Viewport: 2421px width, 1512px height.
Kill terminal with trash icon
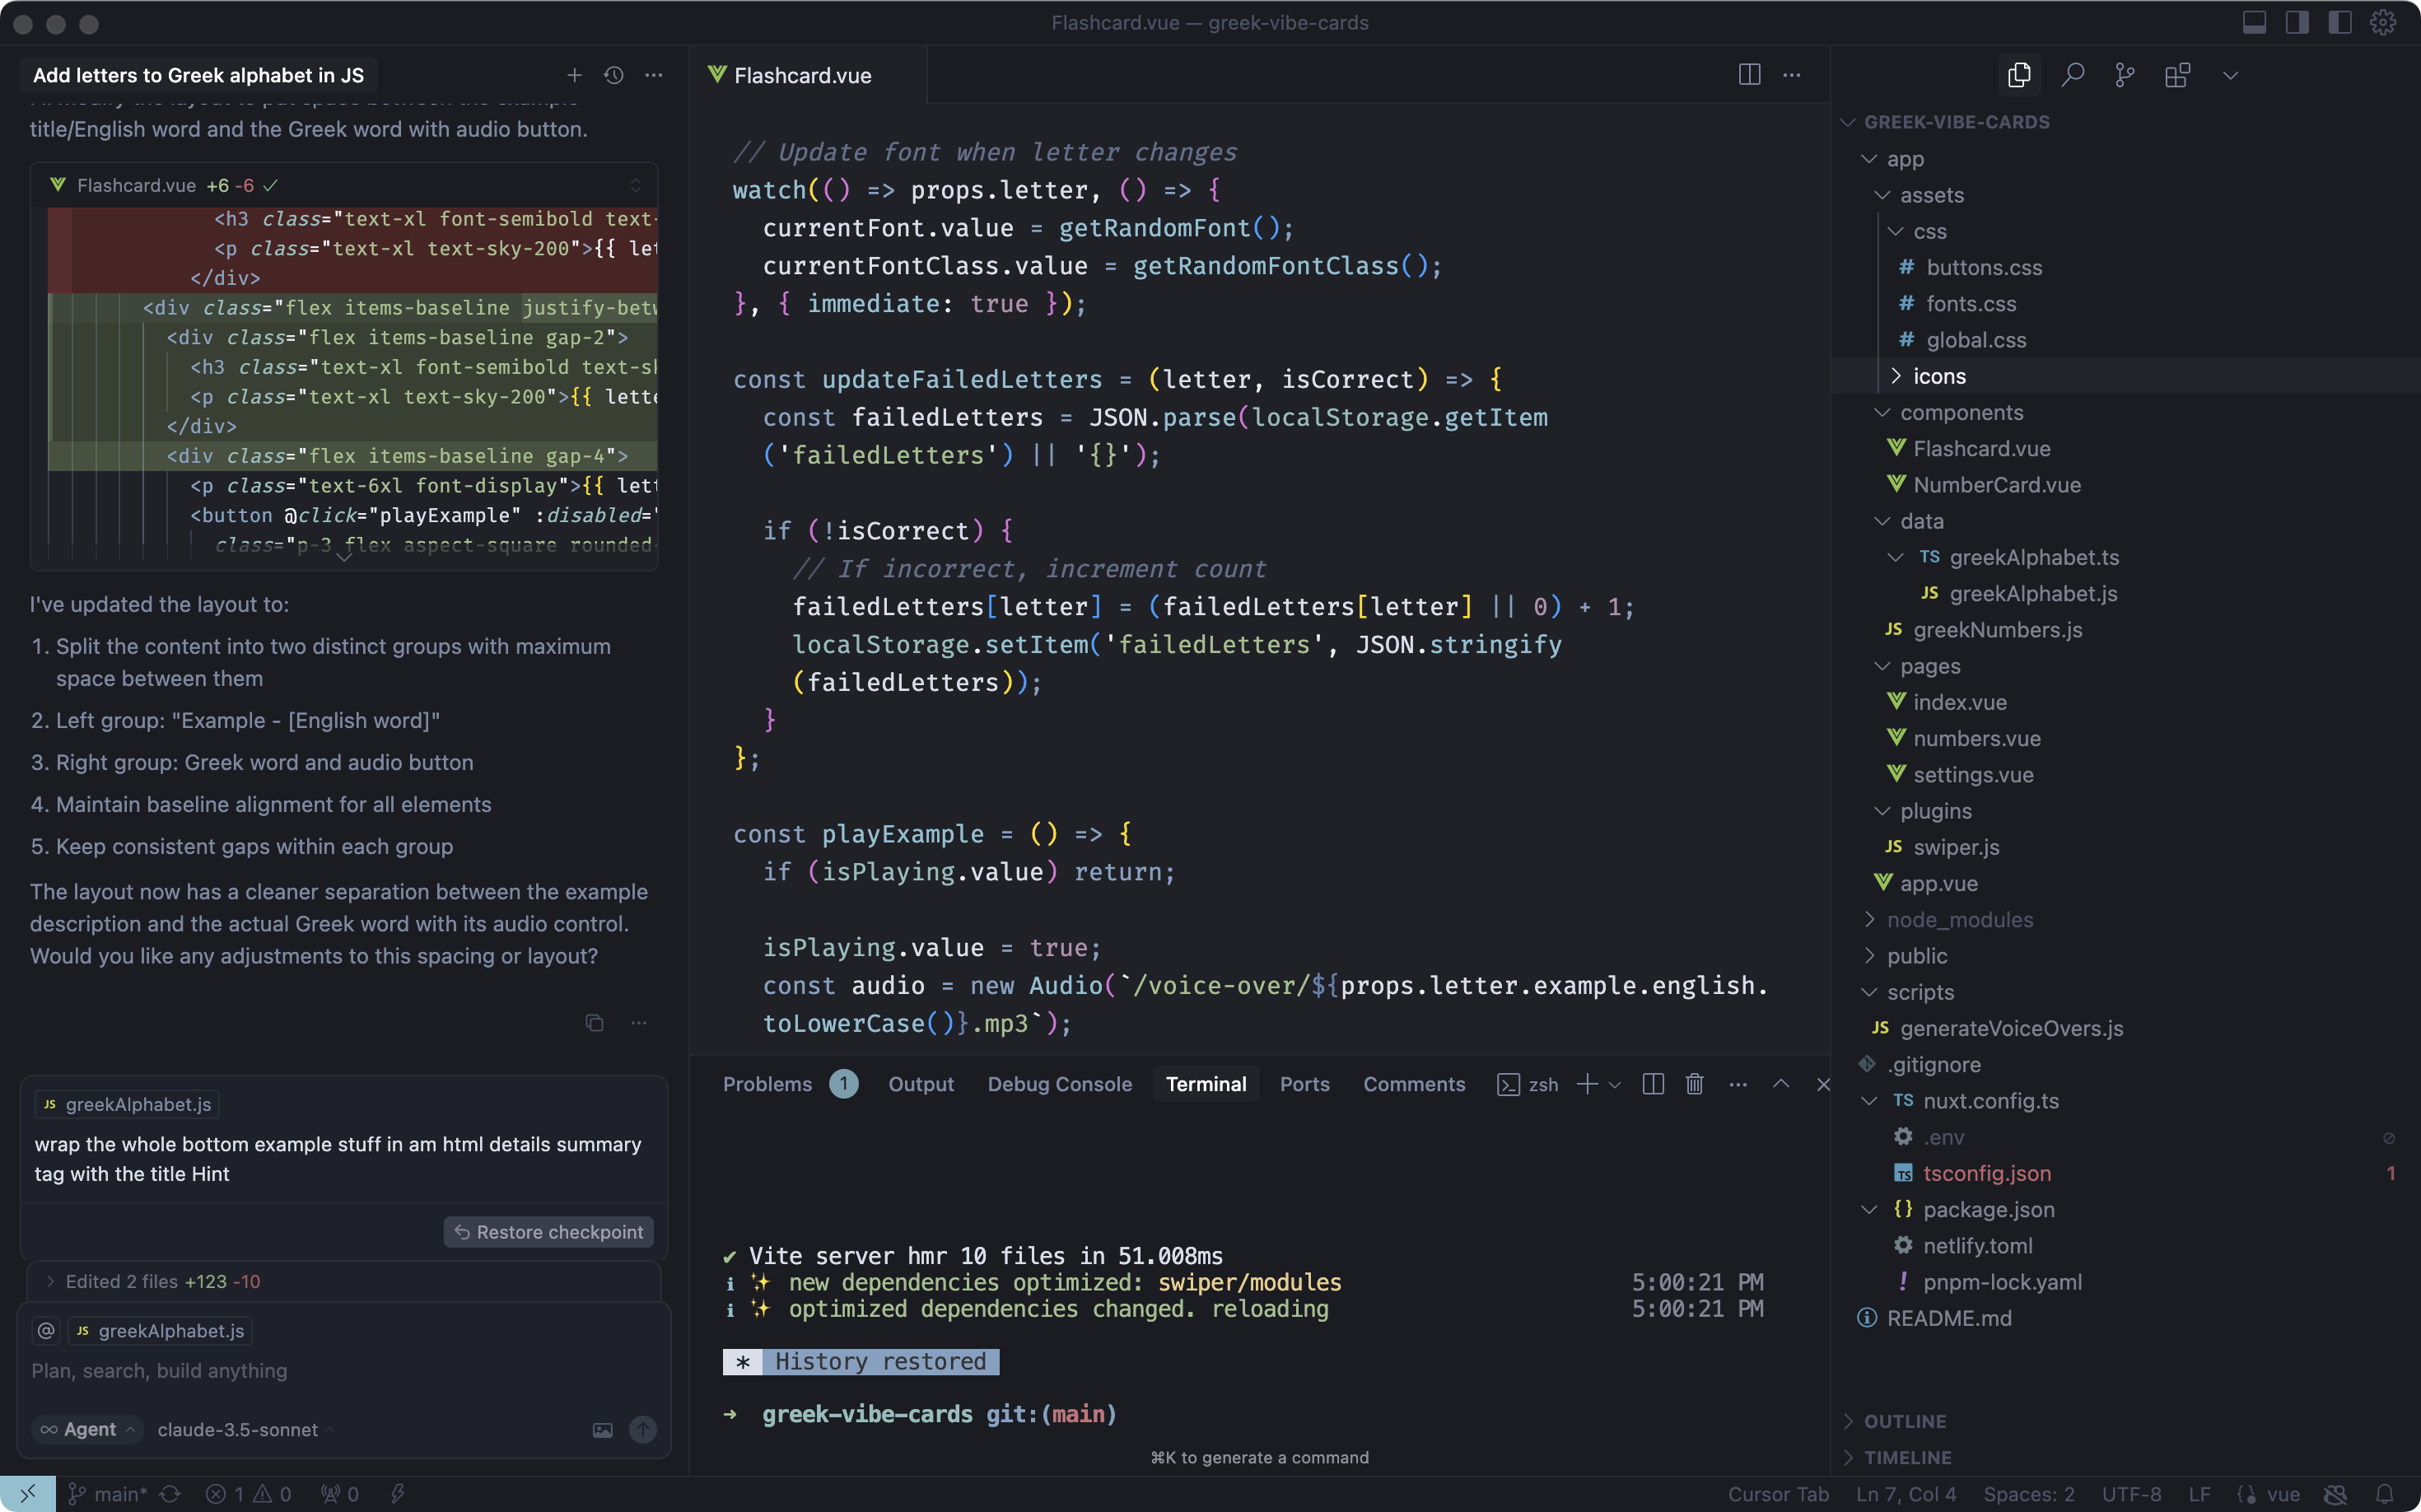tap(1694, 1084)
